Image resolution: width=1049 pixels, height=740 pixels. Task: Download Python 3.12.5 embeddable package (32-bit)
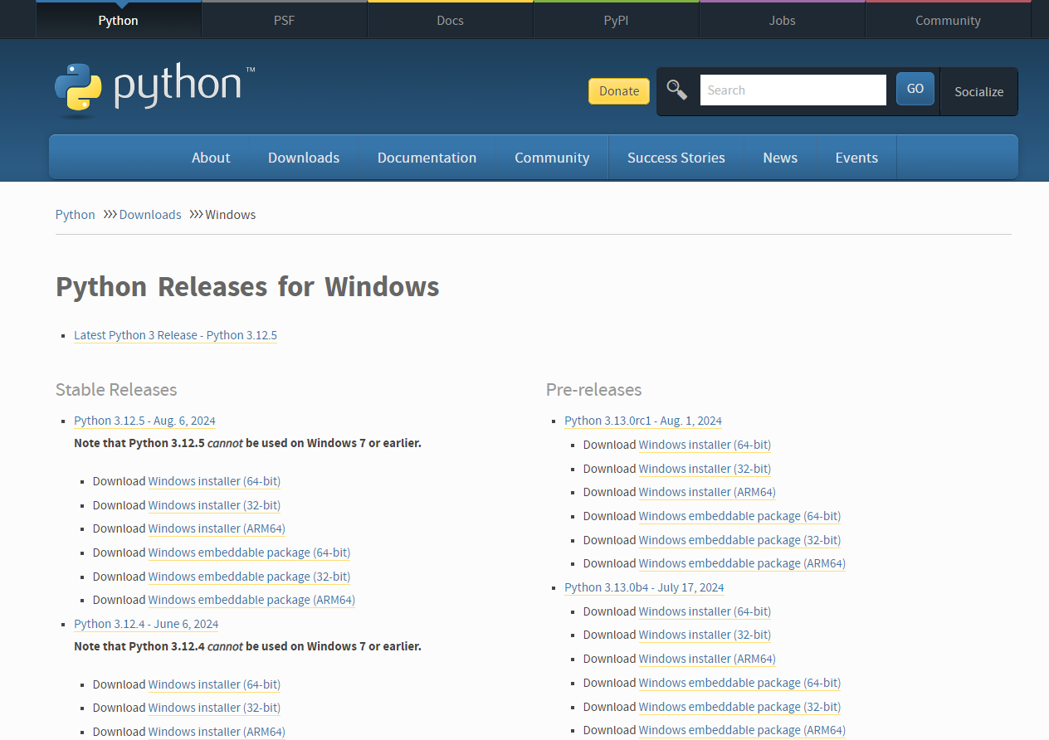(x=249, y=577)
